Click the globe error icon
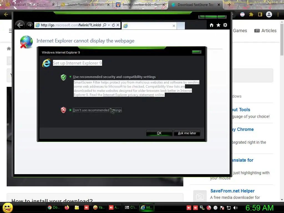This screenshot has height=213, width=284. click(x=26, y=42)
